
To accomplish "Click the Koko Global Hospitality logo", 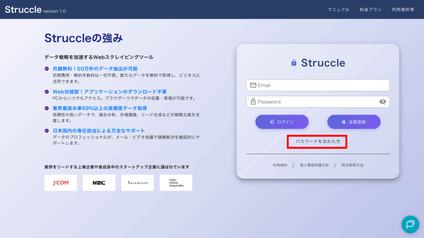I will (176, 183).
